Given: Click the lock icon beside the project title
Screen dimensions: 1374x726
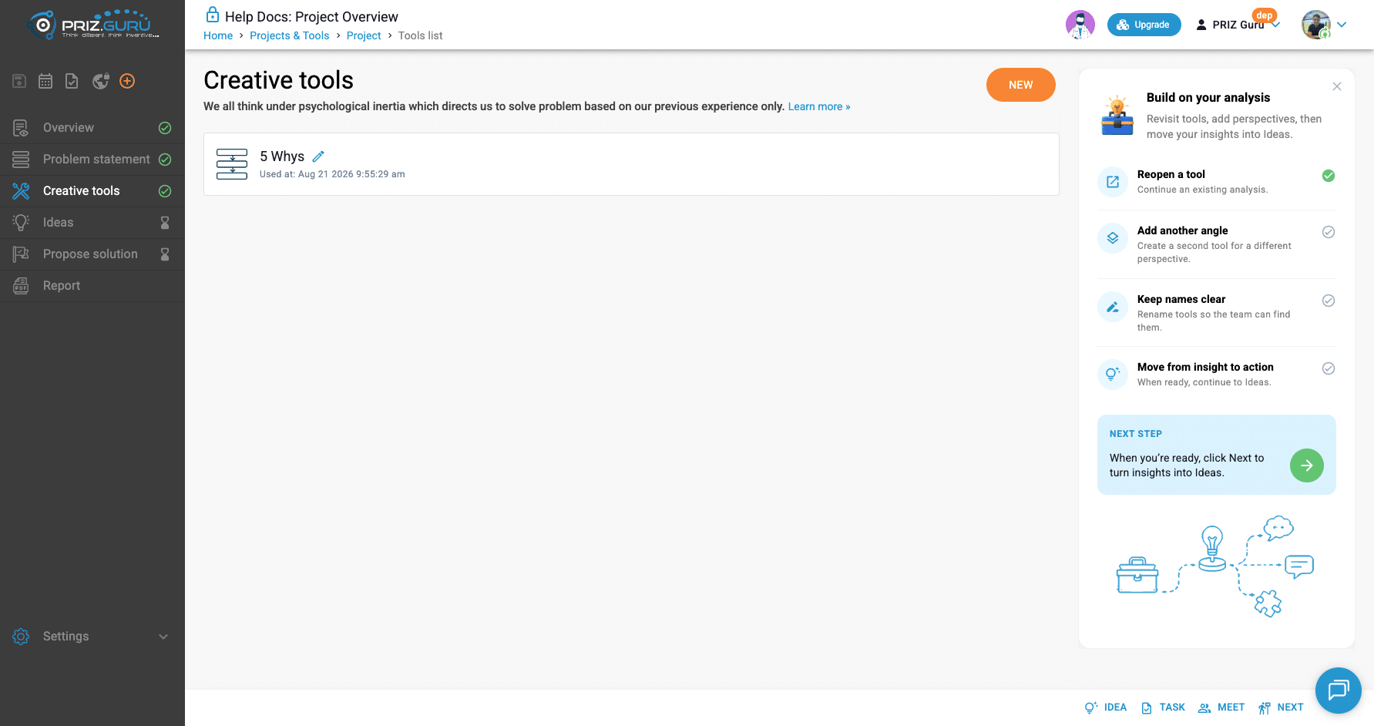Looking at the screenshot, I should 213,15.
